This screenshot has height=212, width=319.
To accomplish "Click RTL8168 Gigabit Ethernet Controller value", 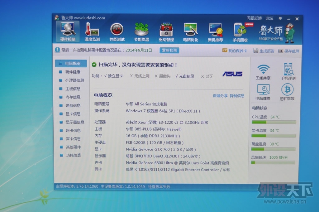I will click(178, 170).
